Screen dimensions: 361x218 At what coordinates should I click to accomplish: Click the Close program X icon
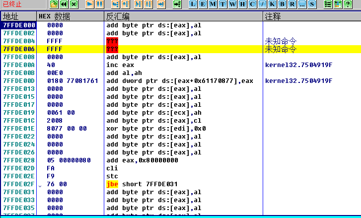(x=73, y=4)
